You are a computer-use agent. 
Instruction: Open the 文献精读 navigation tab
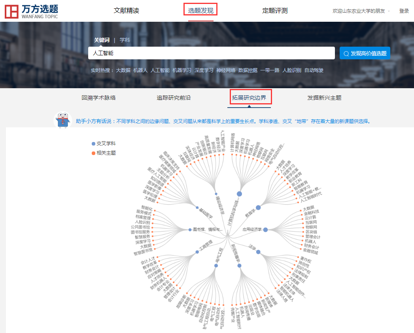(127, 11)
